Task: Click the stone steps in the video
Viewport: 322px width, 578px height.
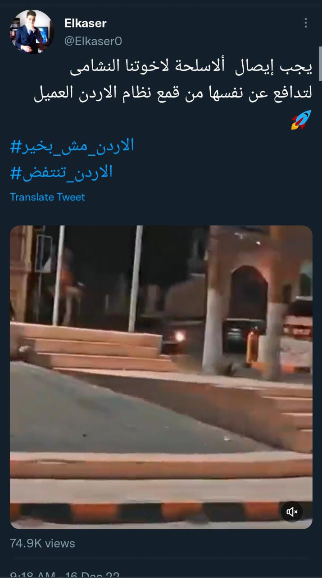Action: coord(90,345)
